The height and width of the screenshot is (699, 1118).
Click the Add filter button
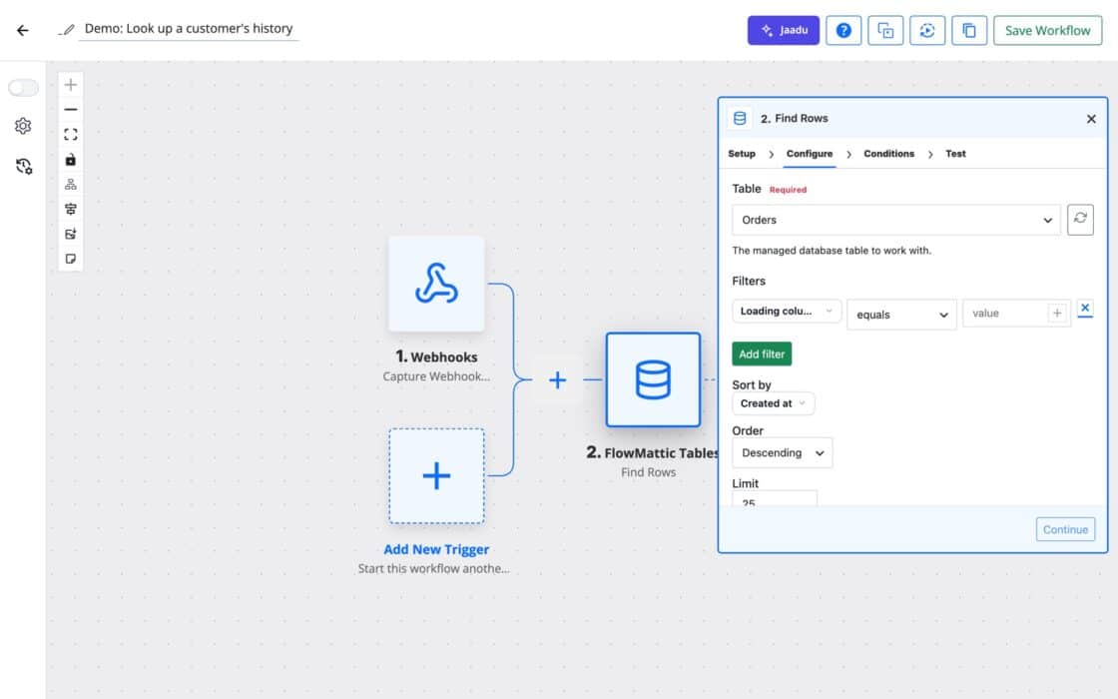click(762, 353)
